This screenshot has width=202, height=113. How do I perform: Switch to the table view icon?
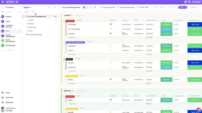(95, 7)
